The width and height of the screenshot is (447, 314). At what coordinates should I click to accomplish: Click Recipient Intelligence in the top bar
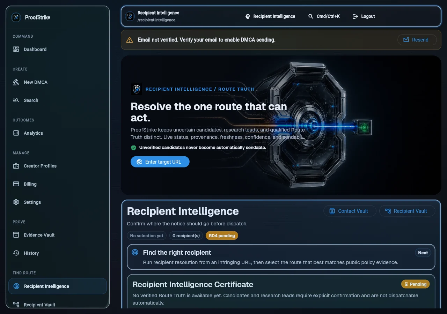point(270,16)
